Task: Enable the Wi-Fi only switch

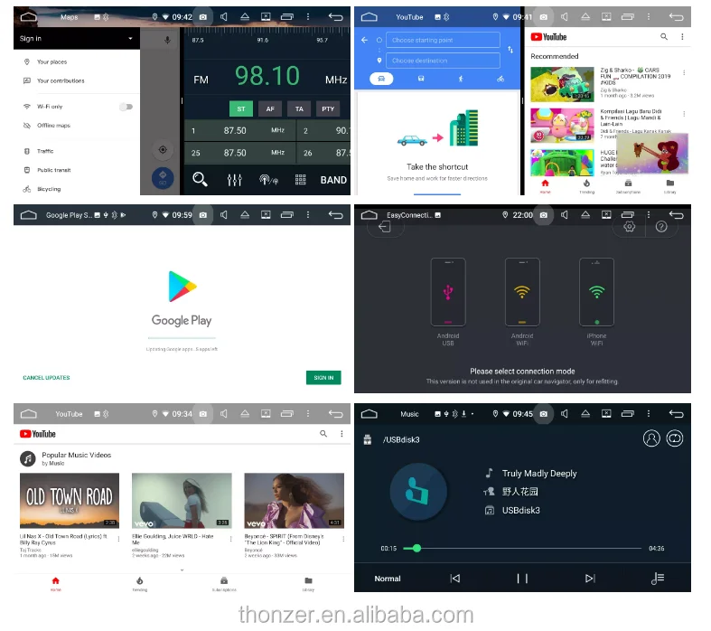Action: point(126,107)
